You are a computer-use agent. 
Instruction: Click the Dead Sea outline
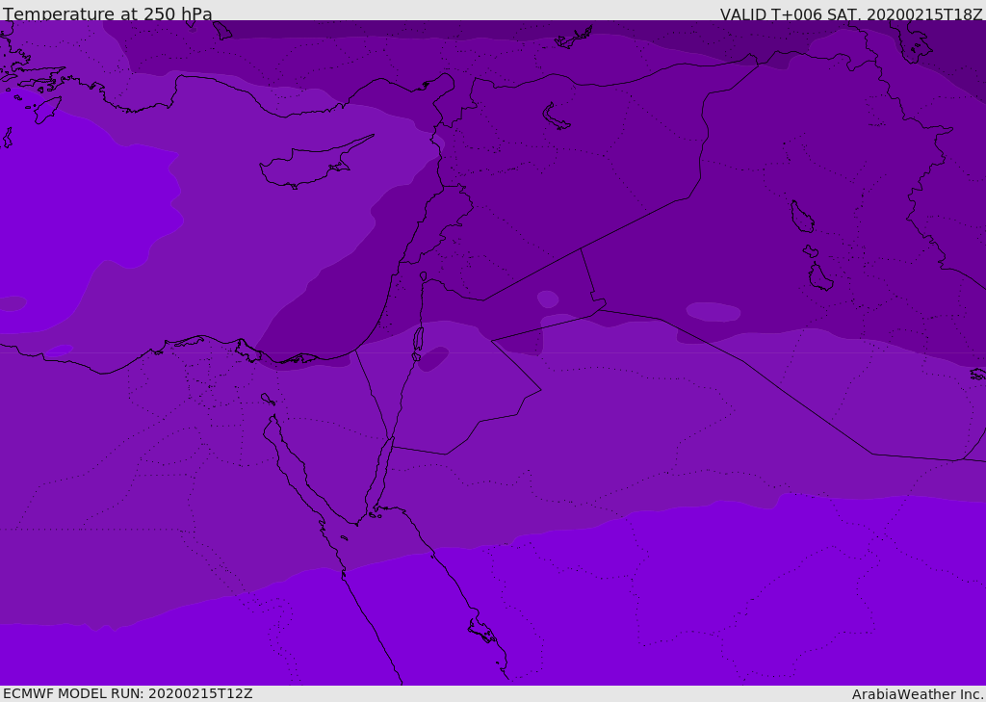(418, 340)
